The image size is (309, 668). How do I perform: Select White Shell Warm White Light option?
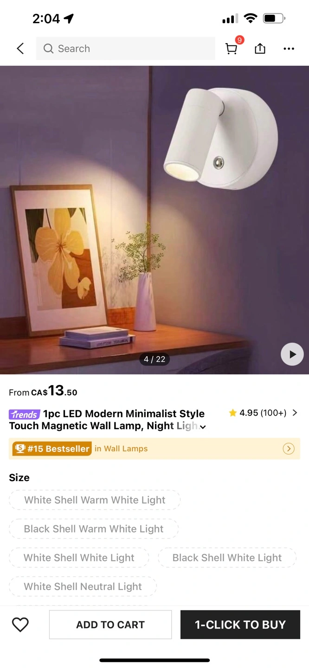click(95, 500)
